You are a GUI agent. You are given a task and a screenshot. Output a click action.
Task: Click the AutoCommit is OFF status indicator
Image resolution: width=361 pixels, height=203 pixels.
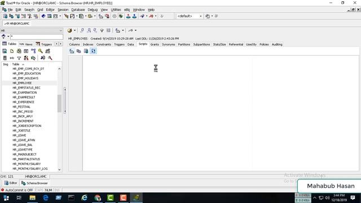tap(17, 190)
